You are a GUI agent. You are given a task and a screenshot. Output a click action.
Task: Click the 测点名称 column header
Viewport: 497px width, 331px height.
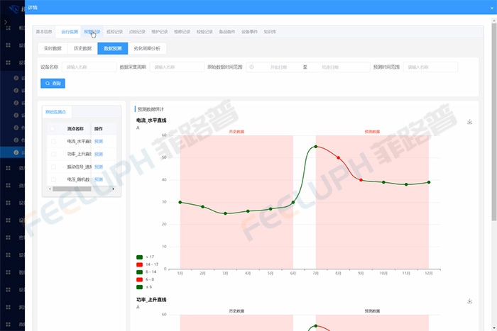[x=75, y=129]
